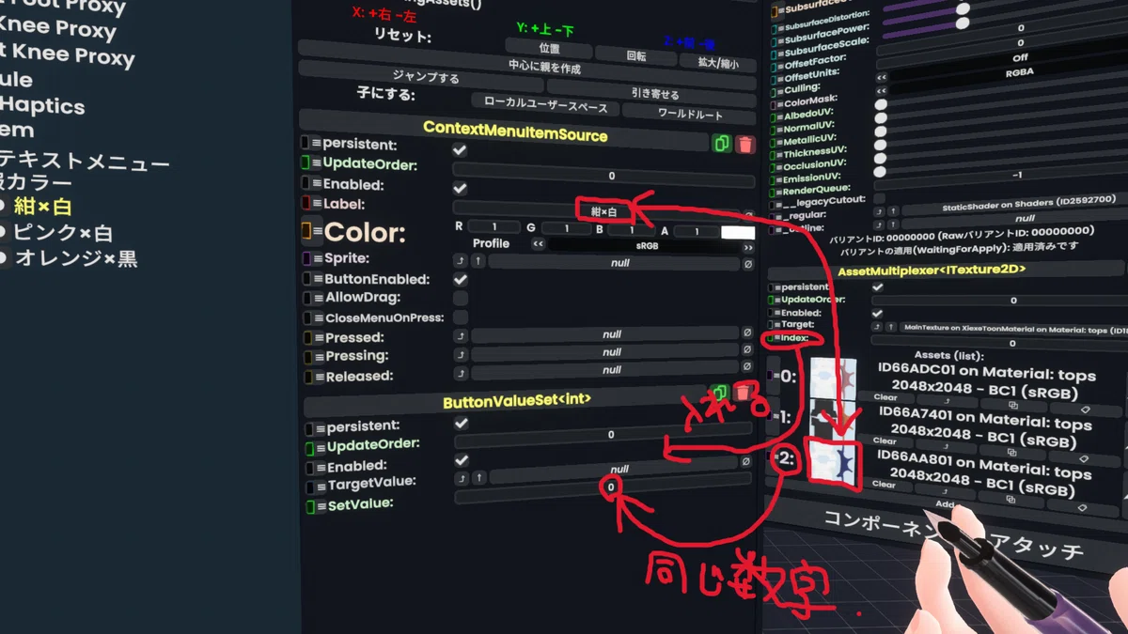
Task: Click the 拡大/縮小 reset button
Action: (717, 63)
